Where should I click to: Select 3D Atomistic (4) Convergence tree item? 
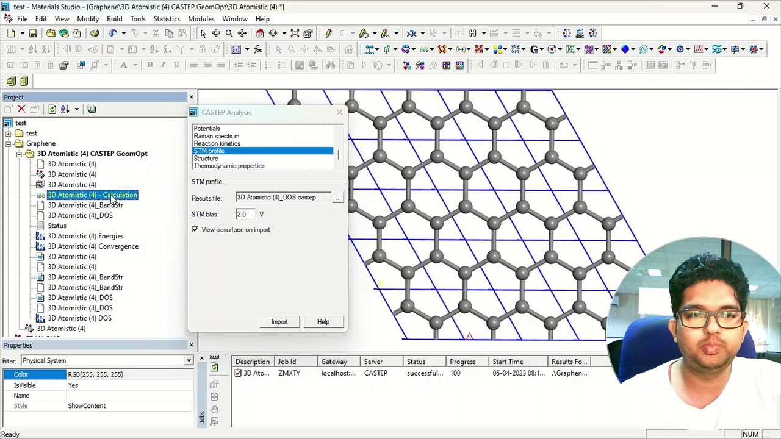coord(93,246)
